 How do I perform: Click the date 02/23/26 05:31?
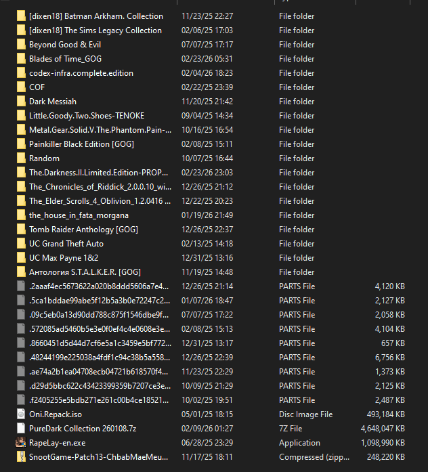pyautogui.click(x=207, y=59)
